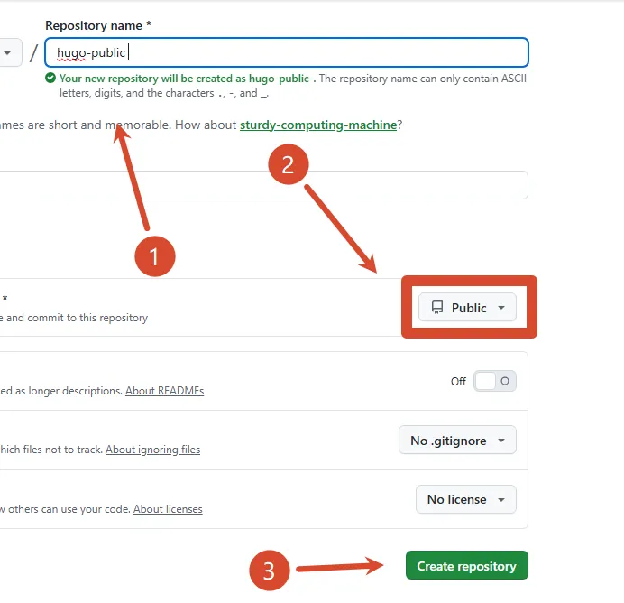Viewport: 624px width, 603px height.
Task: Click the green checkmark validation icon
Action: [x=50, y=78]
